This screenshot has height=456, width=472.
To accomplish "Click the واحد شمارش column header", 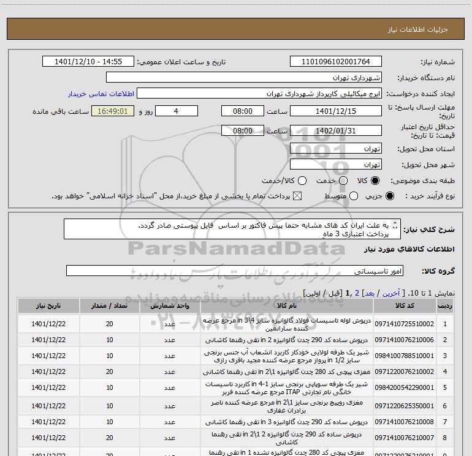I will (170, 305).
